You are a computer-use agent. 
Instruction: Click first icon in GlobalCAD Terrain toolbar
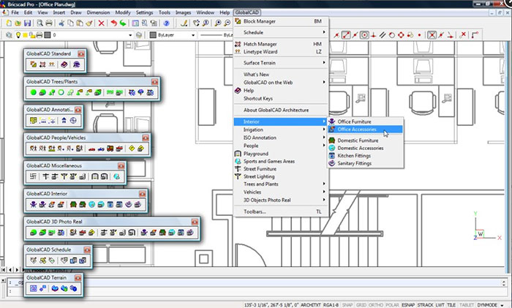[34, 288]
